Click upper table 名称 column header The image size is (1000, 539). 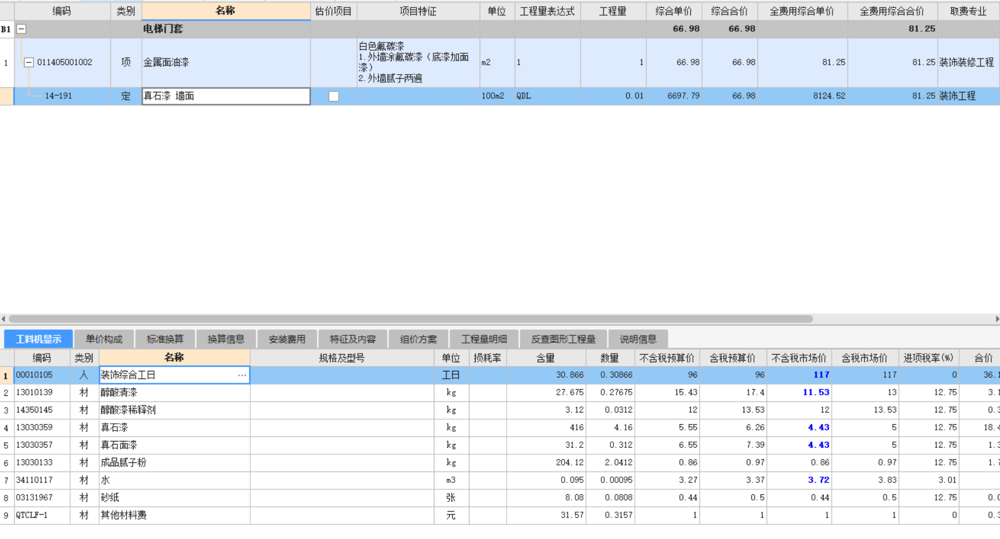(x=226, y=11)
